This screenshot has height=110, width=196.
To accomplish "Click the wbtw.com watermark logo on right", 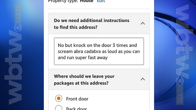I will click(183, 54).
